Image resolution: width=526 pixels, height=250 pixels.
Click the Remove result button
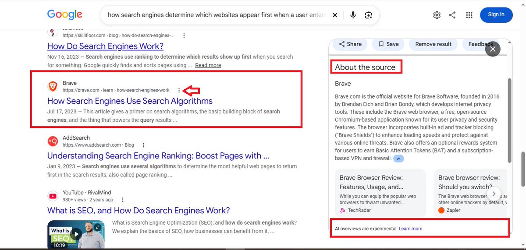point(434,44)
